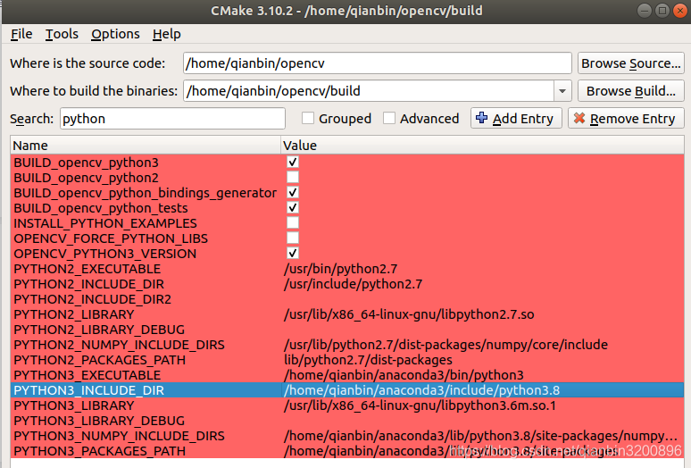Select the PYTHON3_NUMPY_INCLUDE_DIRS row name
The image size is (691, 468).
point(119,436)
